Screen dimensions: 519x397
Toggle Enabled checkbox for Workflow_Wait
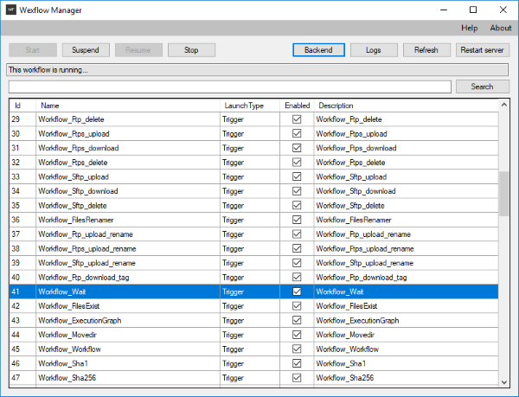point(297,291)
